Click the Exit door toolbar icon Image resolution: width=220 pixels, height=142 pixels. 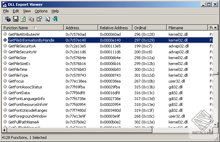tap(55, 19)
